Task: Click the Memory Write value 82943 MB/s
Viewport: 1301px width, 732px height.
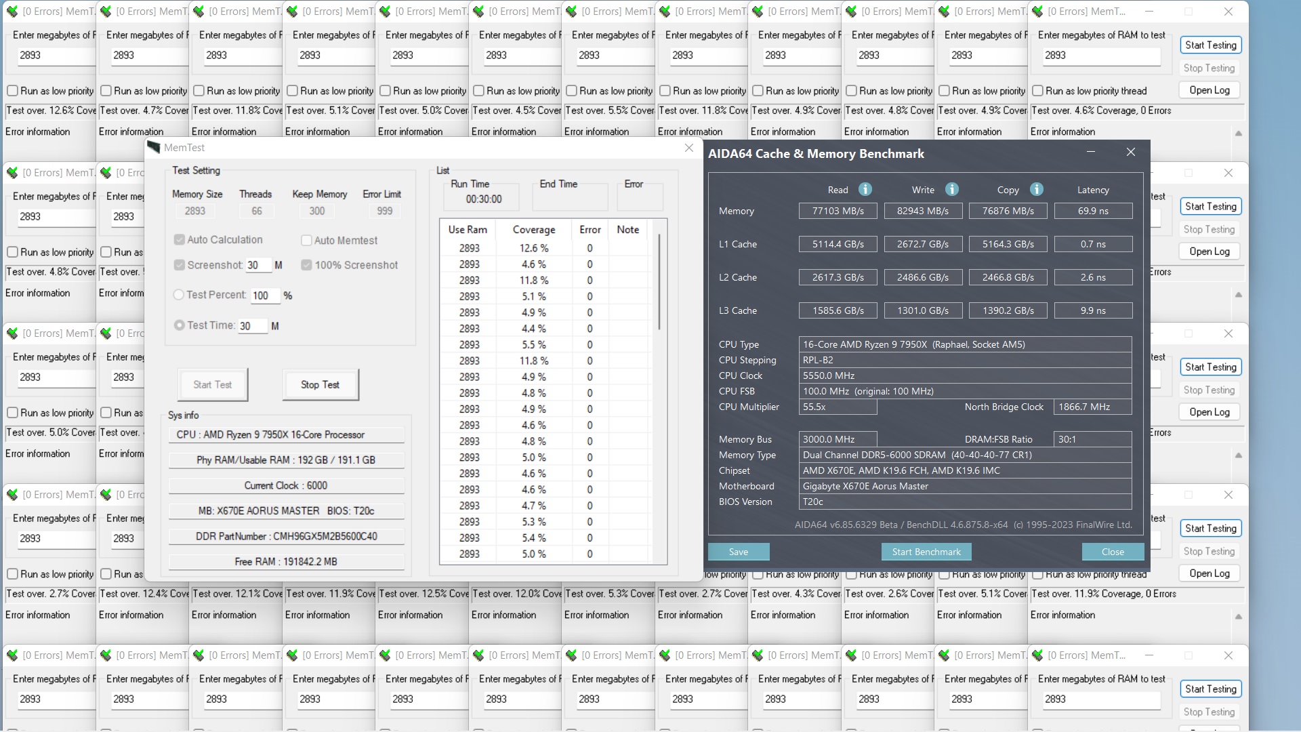Action: click(923, 211)
